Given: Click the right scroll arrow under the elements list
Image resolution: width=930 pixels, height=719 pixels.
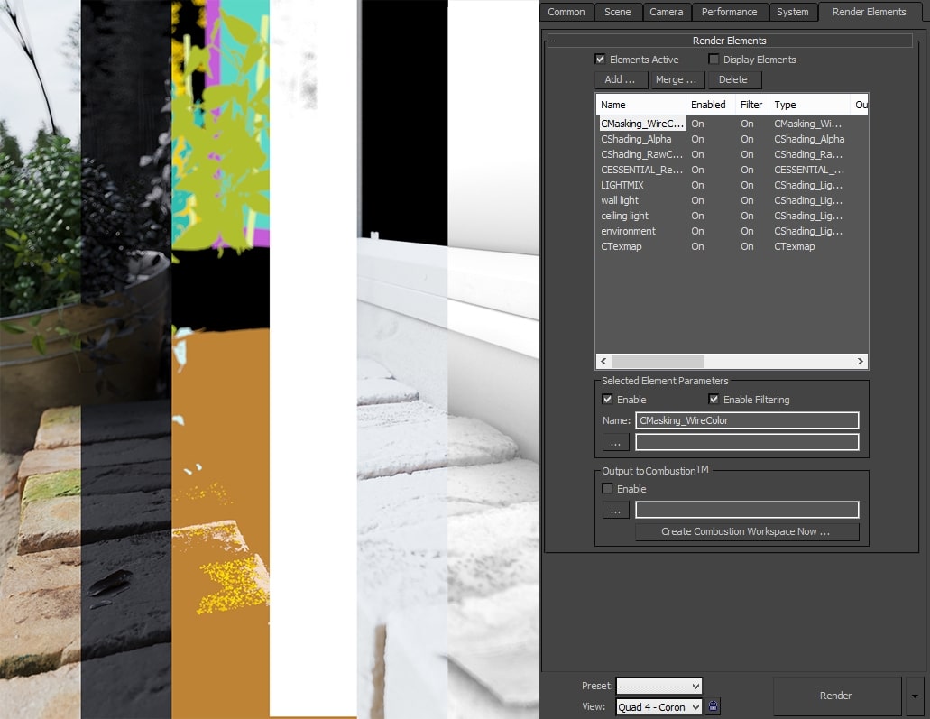Looking at the screenshot, I should pos(860,361).
